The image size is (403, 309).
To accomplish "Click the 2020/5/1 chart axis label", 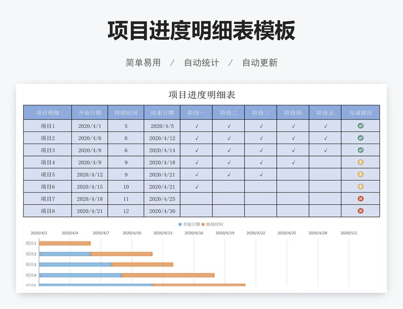I will pos(349,233).
